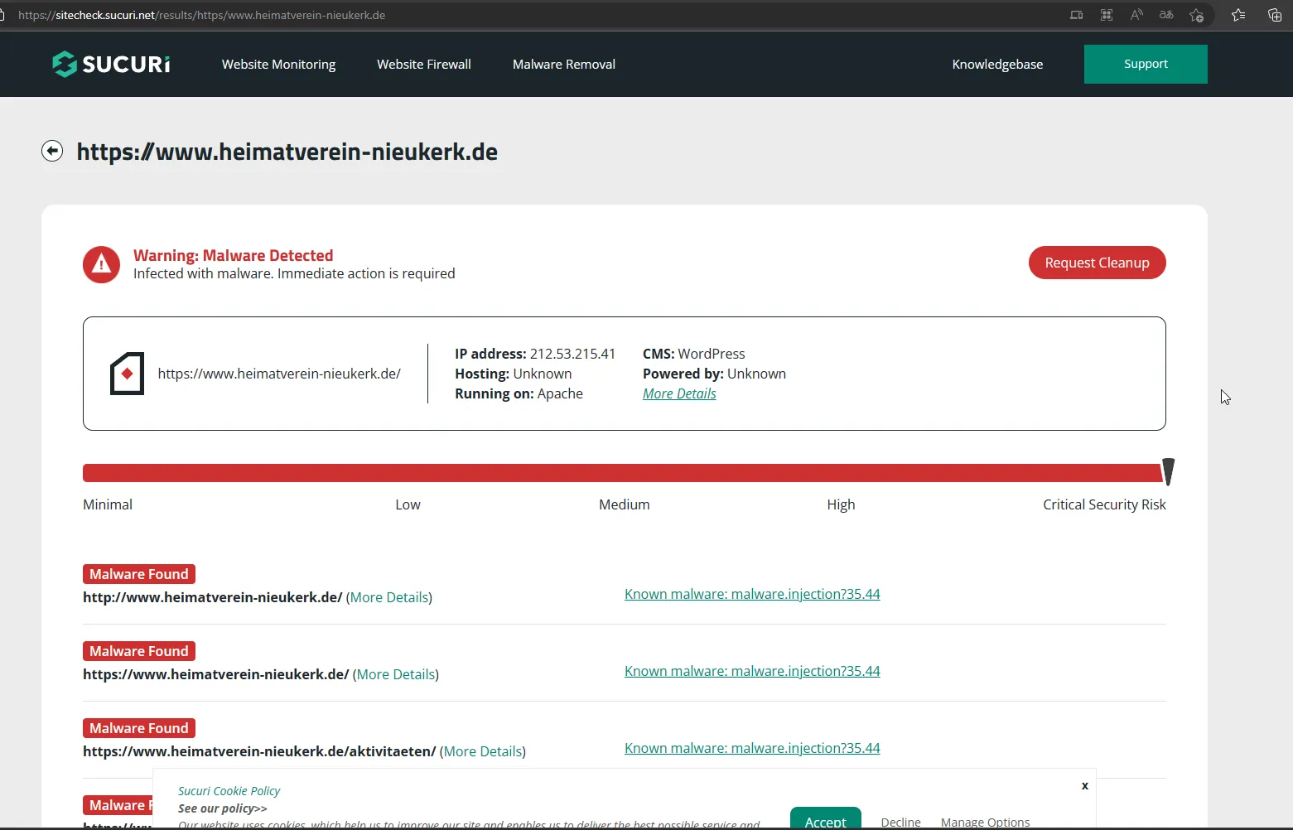Click the browser address bar URL
Screen dimensions: 1293x830
(x=201, y=15)
